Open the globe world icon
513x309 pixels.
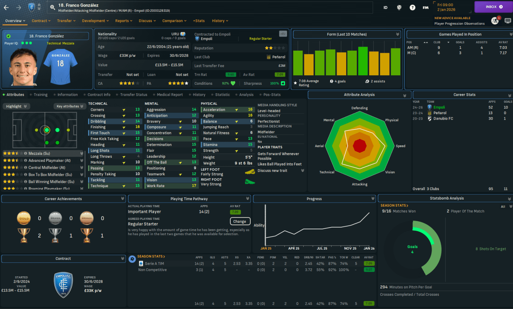tap(399, 7)
